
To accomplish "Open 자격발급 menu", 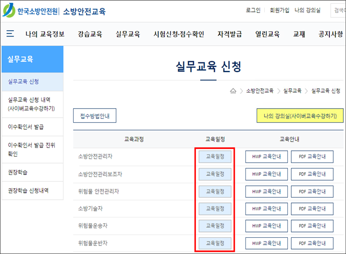I will click(x=230, y=34).
